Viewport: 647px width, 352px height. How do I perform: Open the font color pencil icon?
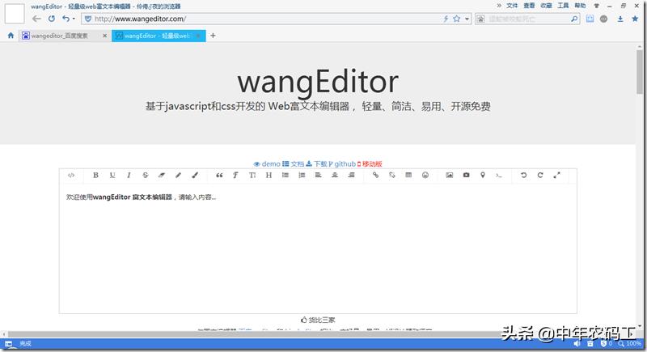coord(178,176)
